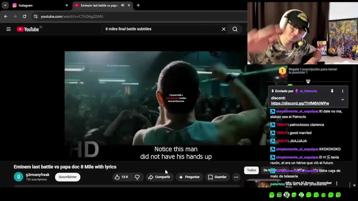This screenshot has width=358, height=201.
Task: Open the g3rmanyfreak channel avatar
Action: 18,177
